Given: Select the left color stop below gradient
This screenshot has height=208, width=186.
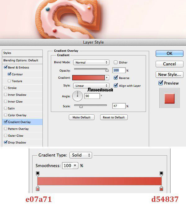Looking at the screenshot, I should pyautogui.click(x=38, y=188).
